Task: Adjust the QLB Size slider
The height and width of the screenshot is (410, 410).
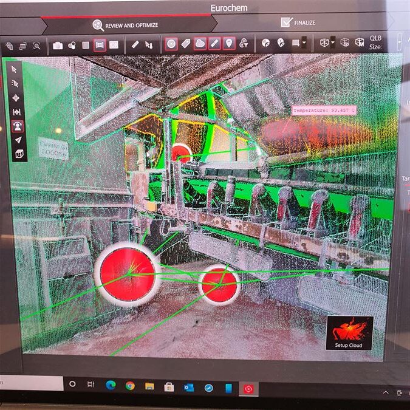Action: click(x=400, y=42)
